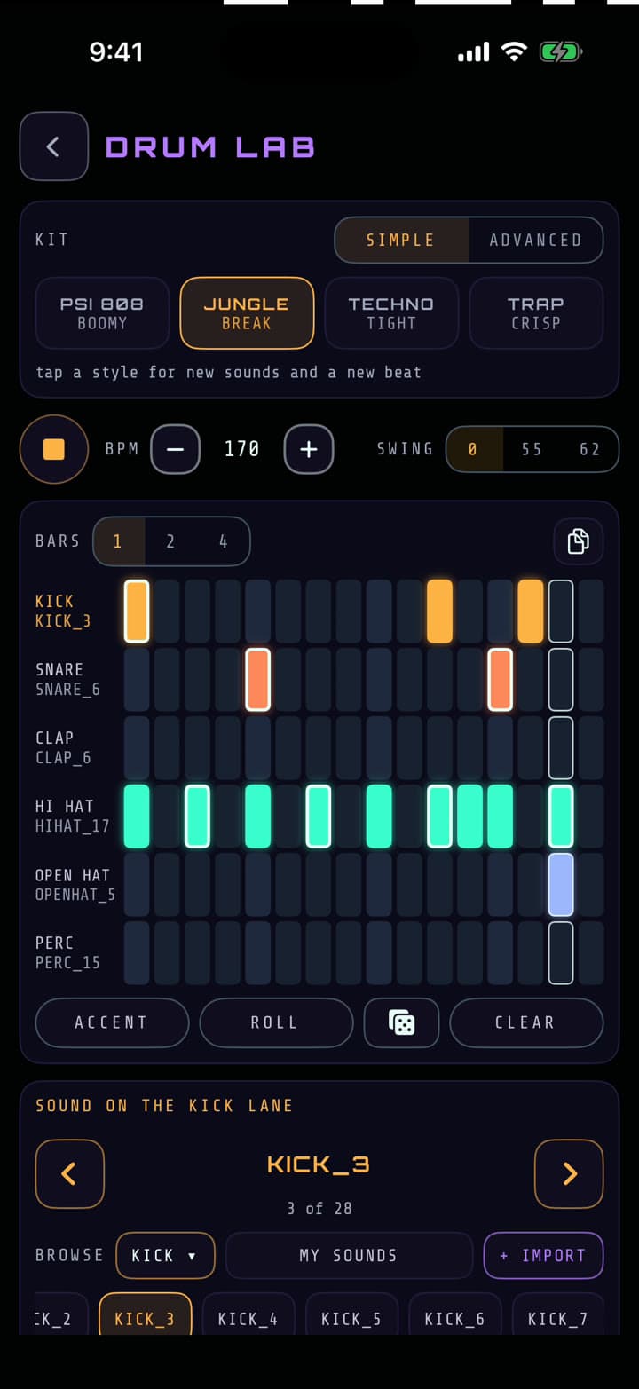
Task: Set pattern length to 2 bars
Action: pyautogui.click(x=170, y=541)
